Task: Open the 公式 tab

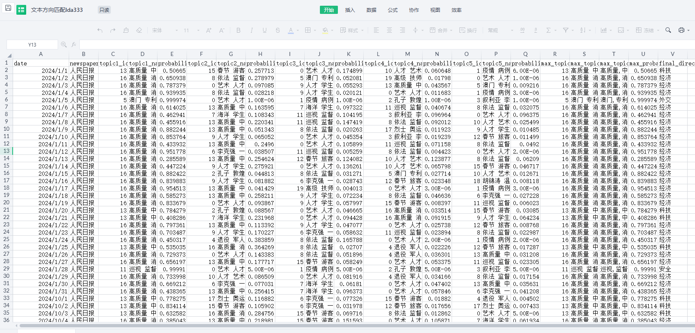Action: (x=393, y=10)
